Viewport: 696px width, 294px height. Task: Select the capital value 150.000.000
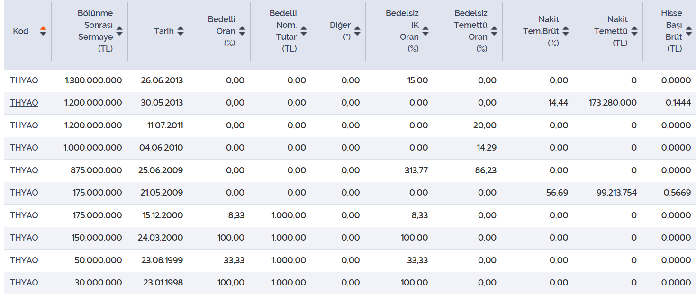pos(97,238)
